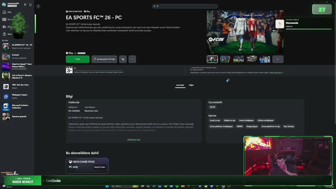
Task: Open Spotify from the taskbar
Action: pos(177,186)
